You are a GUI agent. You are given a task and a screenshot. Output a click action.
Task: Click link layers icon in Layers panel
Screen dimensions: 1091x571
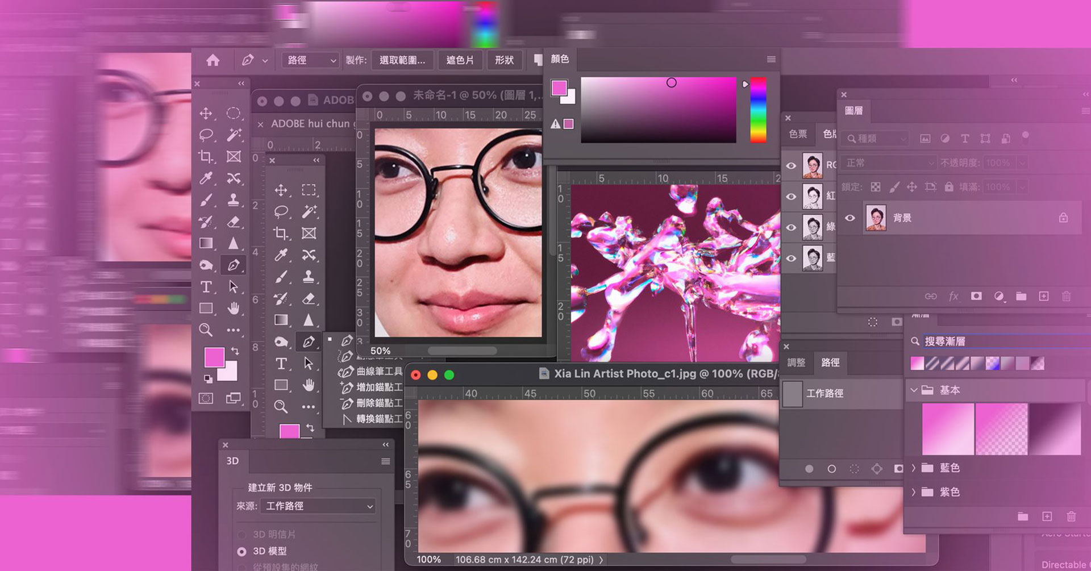point(931,296)
